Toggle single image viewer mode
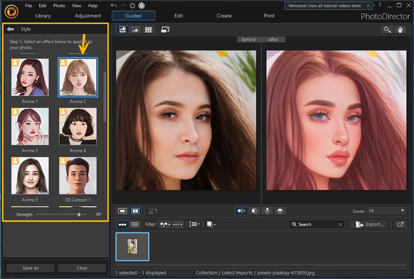This screenshot has height=279, width=414. (x=135, y=29)
